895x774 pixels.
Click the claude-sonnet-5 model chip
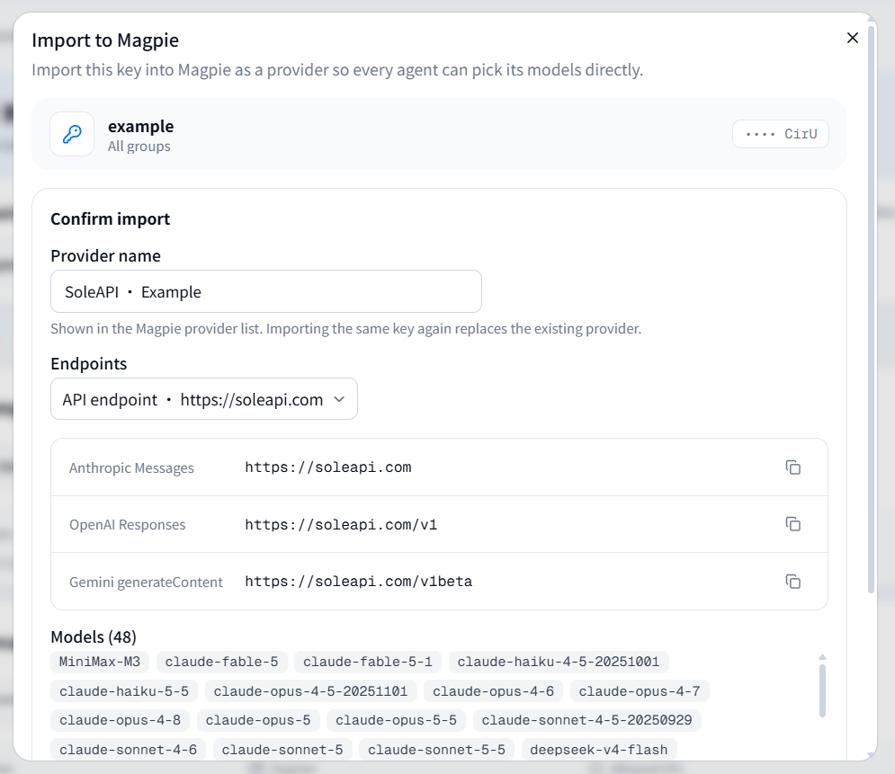coord(282,750)
